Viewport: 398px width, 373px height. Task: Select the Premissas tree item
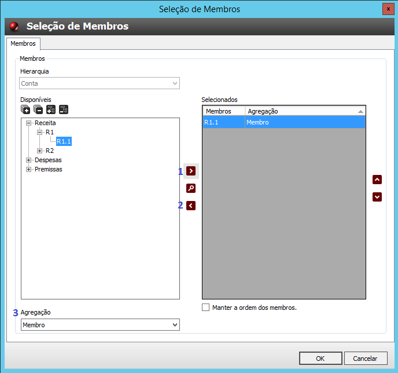(49, 169)
